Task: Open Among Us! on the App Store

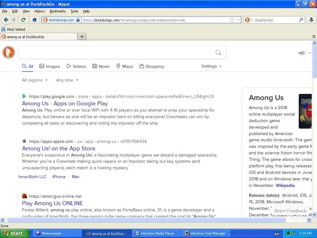Action: pos(59,148)
